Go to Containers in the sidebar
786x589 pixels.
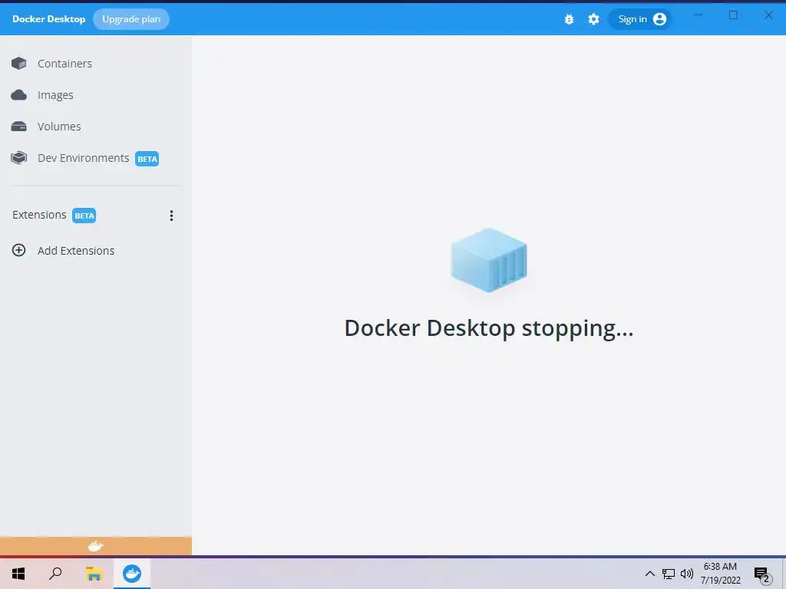[x=64, y=64]
